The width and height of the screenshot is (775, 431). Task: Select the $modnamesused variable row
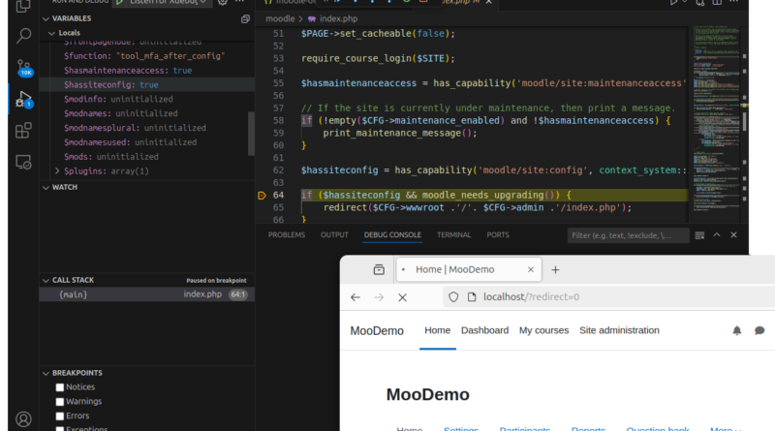click(x=147, y=141)
